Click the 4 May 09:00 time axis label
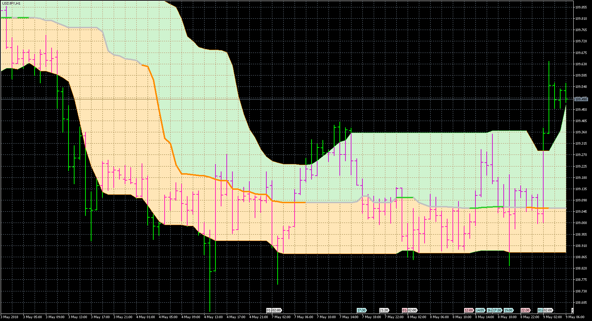This screenshot has width=592, height=321. coord(191,317)
